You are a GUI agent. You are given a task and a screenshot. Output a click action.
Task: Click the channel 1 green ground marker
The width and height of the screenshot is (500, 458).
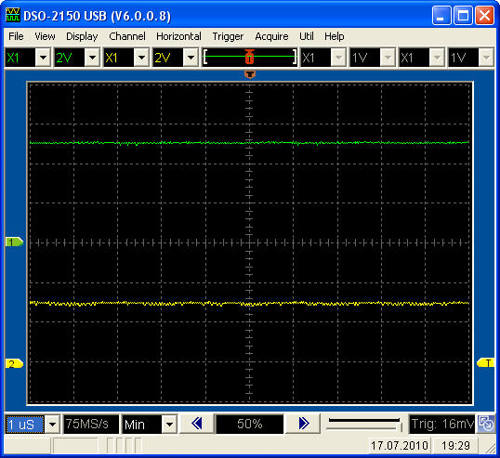(14, 242)
